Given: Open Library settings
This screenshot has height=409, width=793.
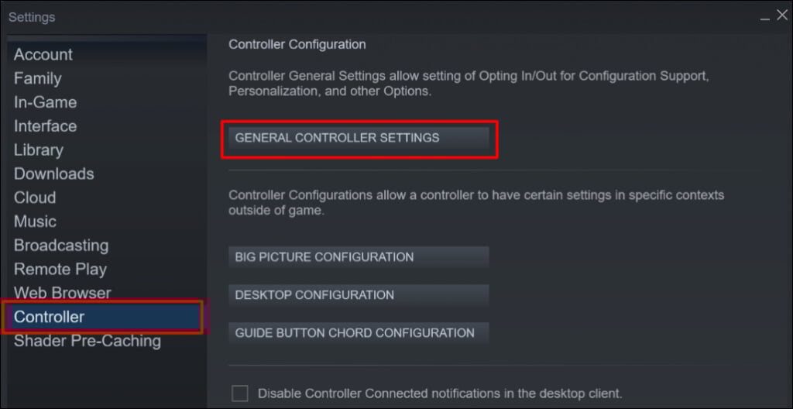Looking at the screenshot, I should pos(39,150).
